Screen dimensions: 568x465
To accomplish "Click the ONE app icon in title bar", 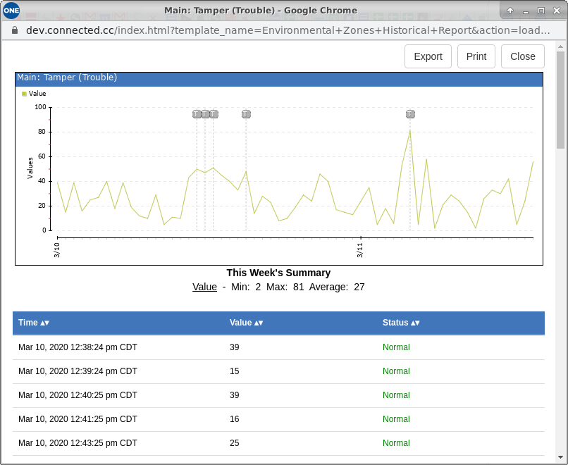I will pyautogui.click(x=11, y=11).
